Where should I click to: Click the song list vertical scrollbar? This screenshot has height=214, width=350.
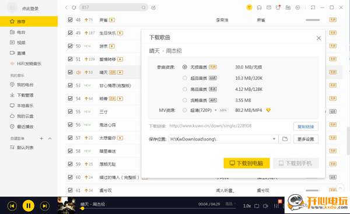click(348, 141)
